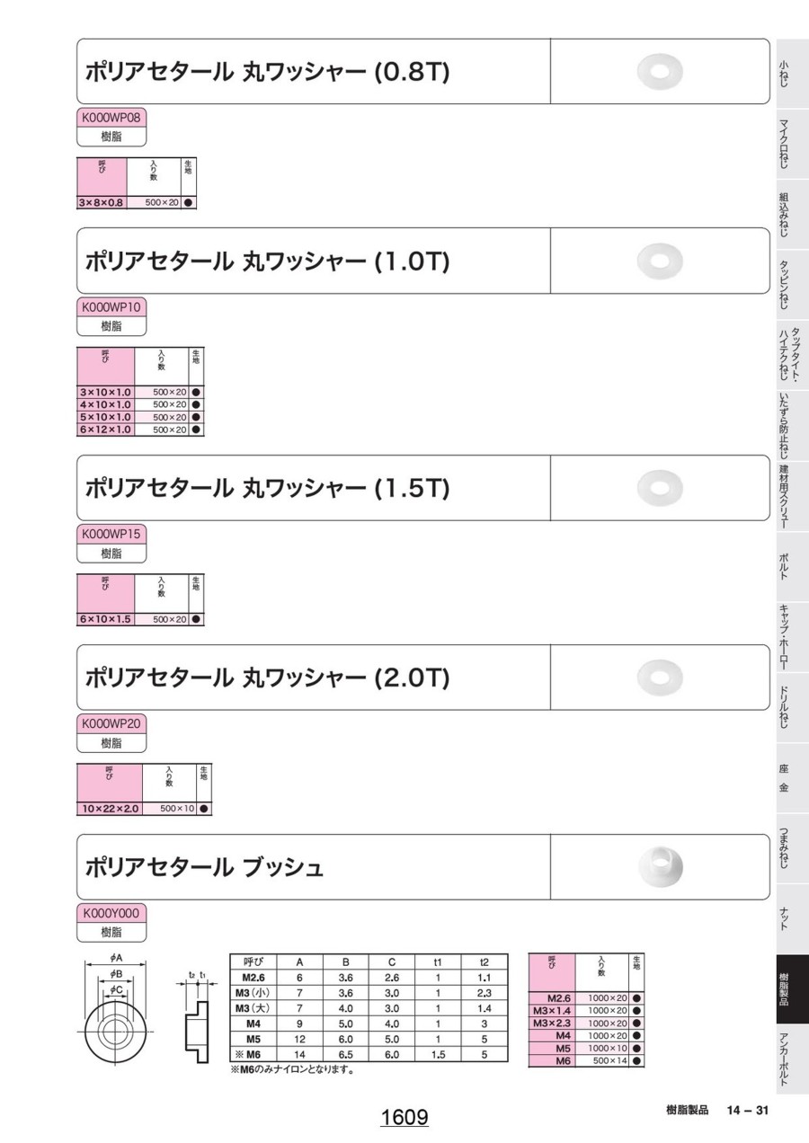
Task: Click the 2.0T washer product photo
Action: tap(659, 677)
